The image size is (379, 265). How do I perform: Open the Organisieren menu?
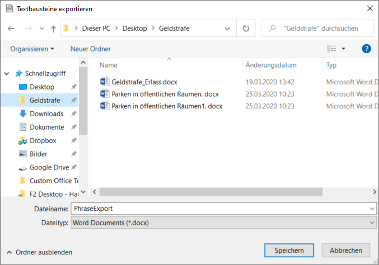point(32,49)
